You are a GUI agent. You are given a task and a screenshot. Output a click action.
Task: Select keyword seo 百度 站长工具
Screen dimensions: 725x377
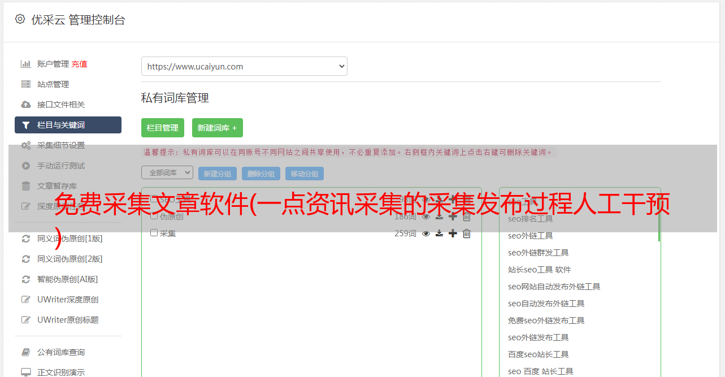point(541,371)
